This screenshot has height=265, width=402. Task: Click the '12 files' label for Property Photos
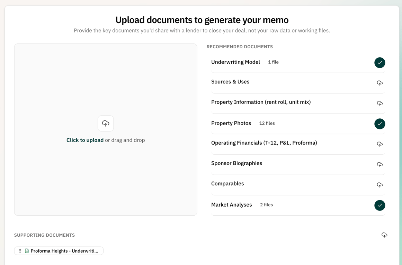click(x=267, y=123)
